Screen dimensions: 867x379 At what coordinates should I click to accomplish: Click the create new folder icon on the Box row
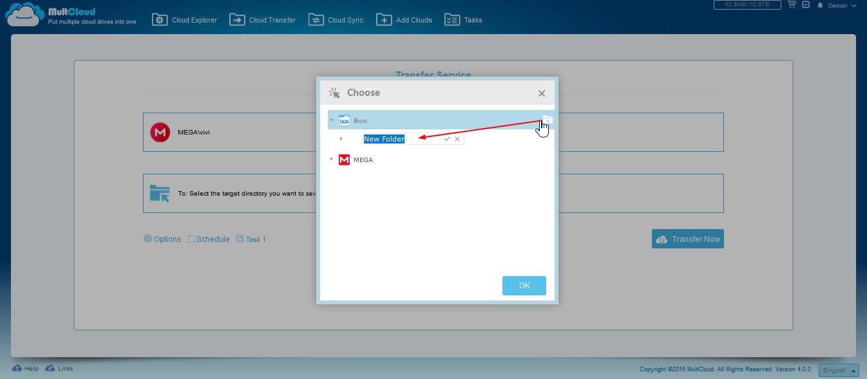(x=548, y=120)
